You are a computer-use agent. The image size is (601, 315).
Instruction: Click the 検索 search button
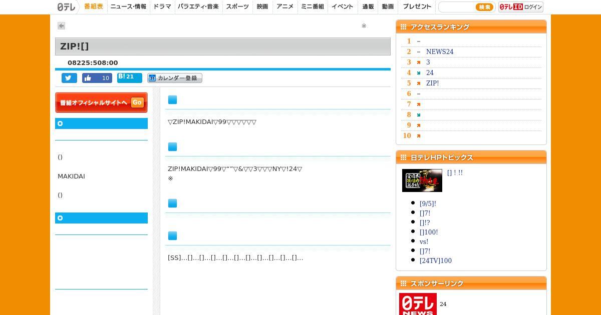coord(484,7)
